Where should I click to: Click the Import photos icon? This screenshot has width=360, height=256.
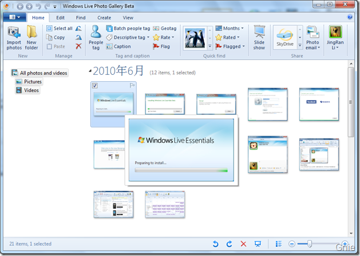14,38
